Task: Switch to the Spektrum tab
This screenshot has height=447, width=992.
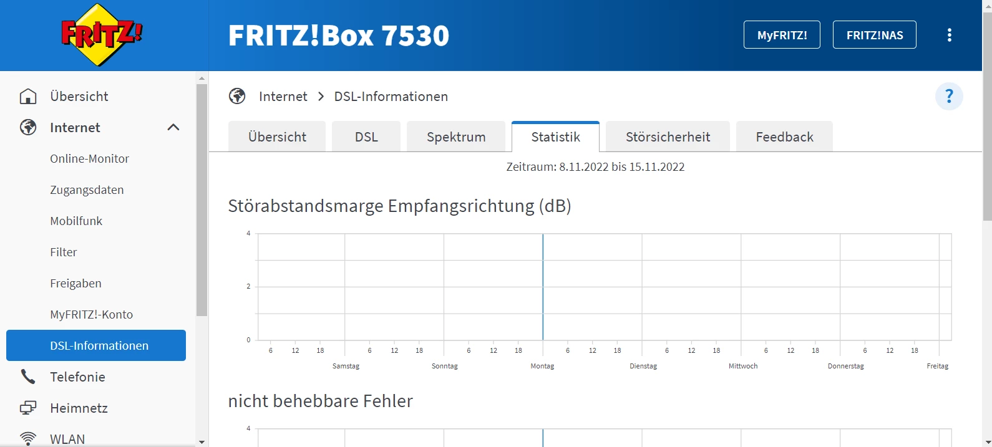Action: (x=456, y=137)
